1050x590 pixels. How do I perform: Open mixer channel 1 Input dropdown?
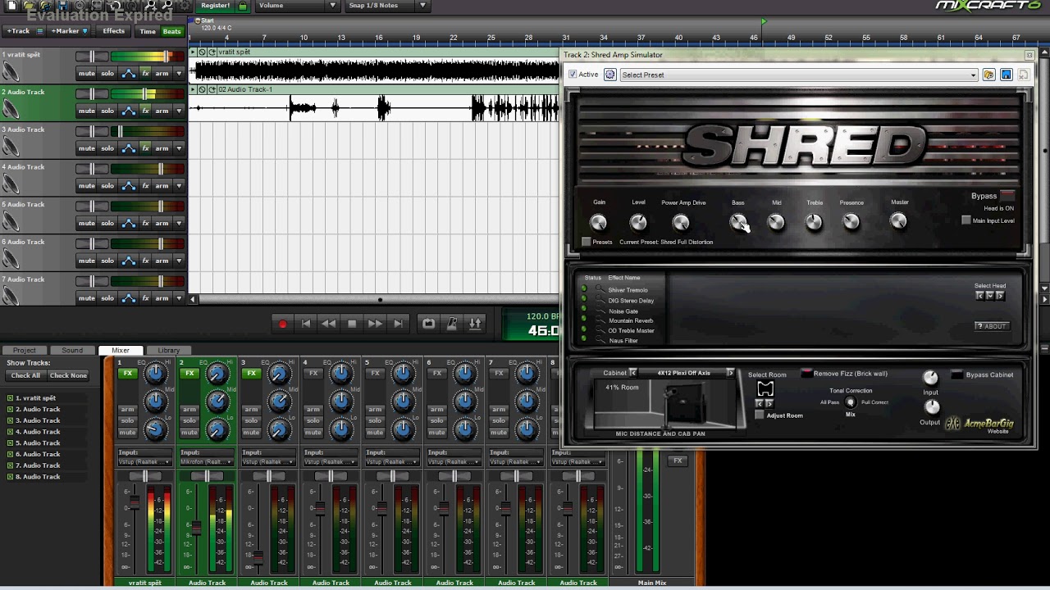pos(144,461)
